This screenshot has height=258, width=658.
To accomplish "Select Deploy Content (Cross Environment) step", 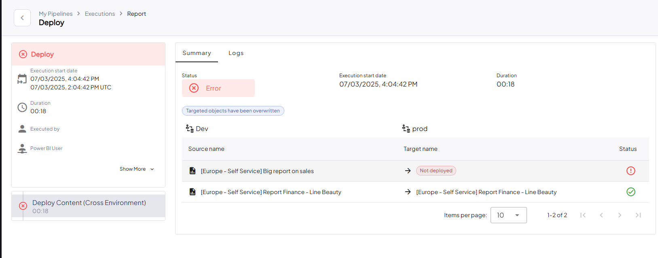I will 88,206.
